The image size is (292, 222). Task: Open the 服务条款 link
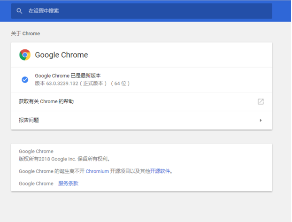tap(68, 184)
